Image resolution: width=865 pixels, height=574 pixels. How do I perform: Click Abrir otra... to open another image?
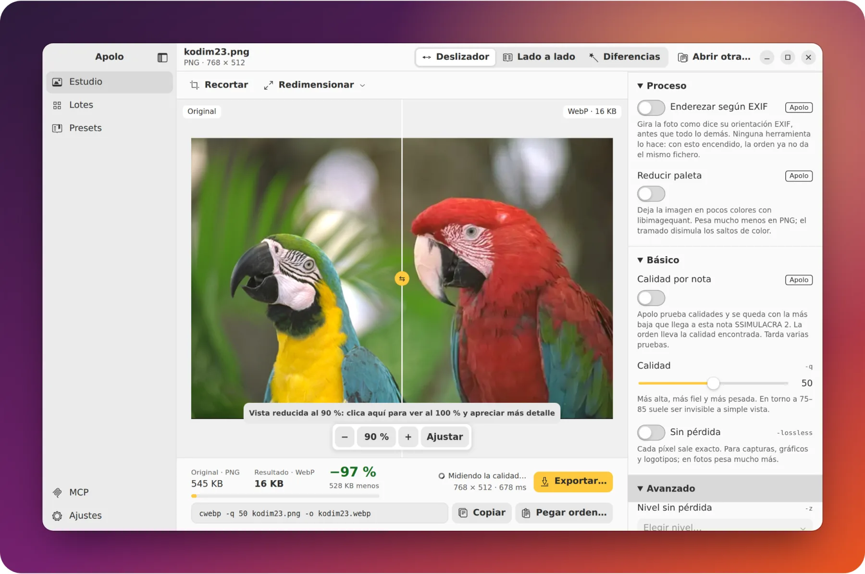[x=714, y=57]
